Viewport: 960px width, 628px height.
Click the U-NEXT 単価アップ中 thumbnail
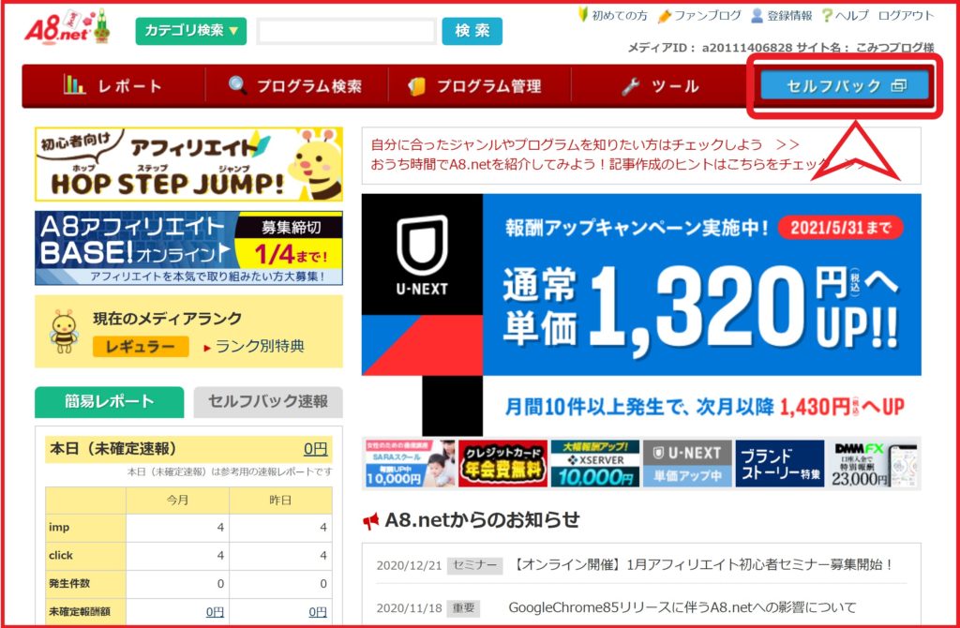click(x=687, y=463)
